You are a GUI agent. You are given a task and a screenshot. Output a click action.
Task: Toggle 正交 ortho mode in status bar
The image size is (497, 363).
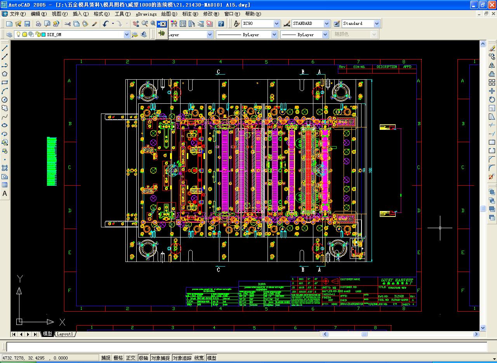[x=130, y=358]
